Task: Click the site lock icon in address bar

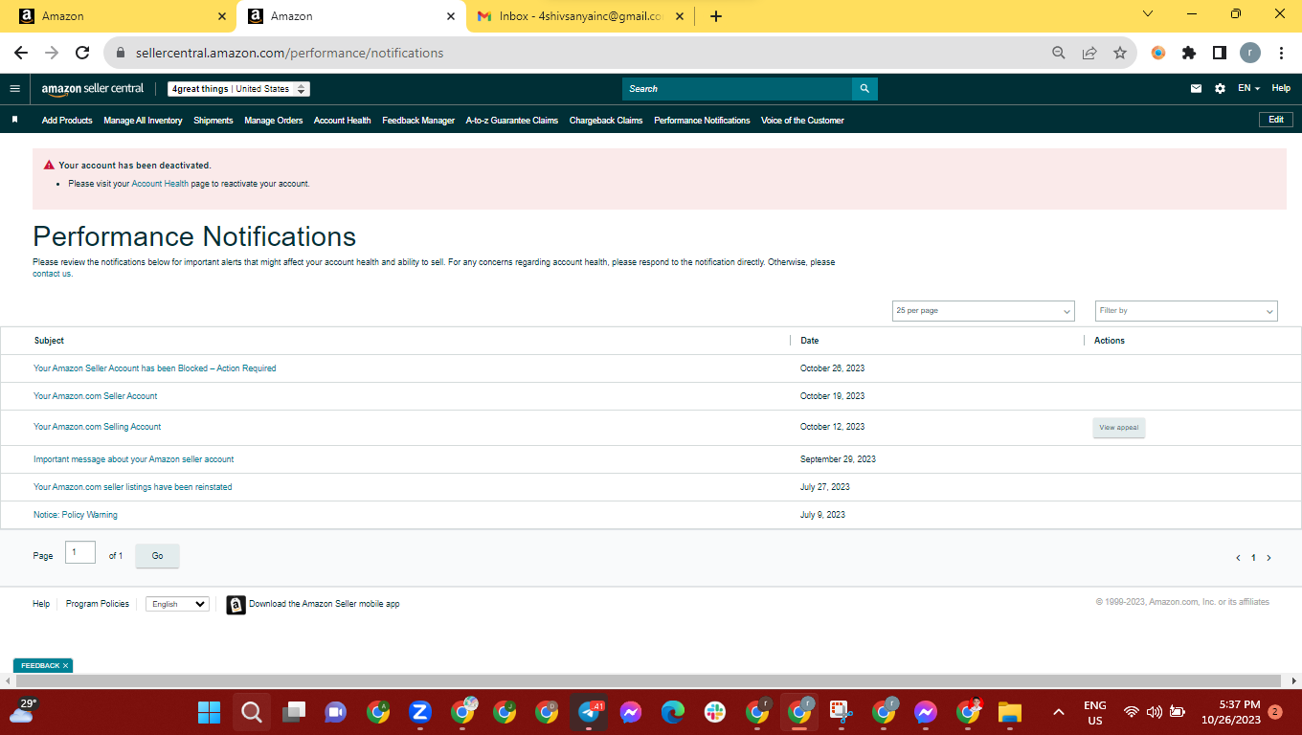Action: (x=121, y=54)
